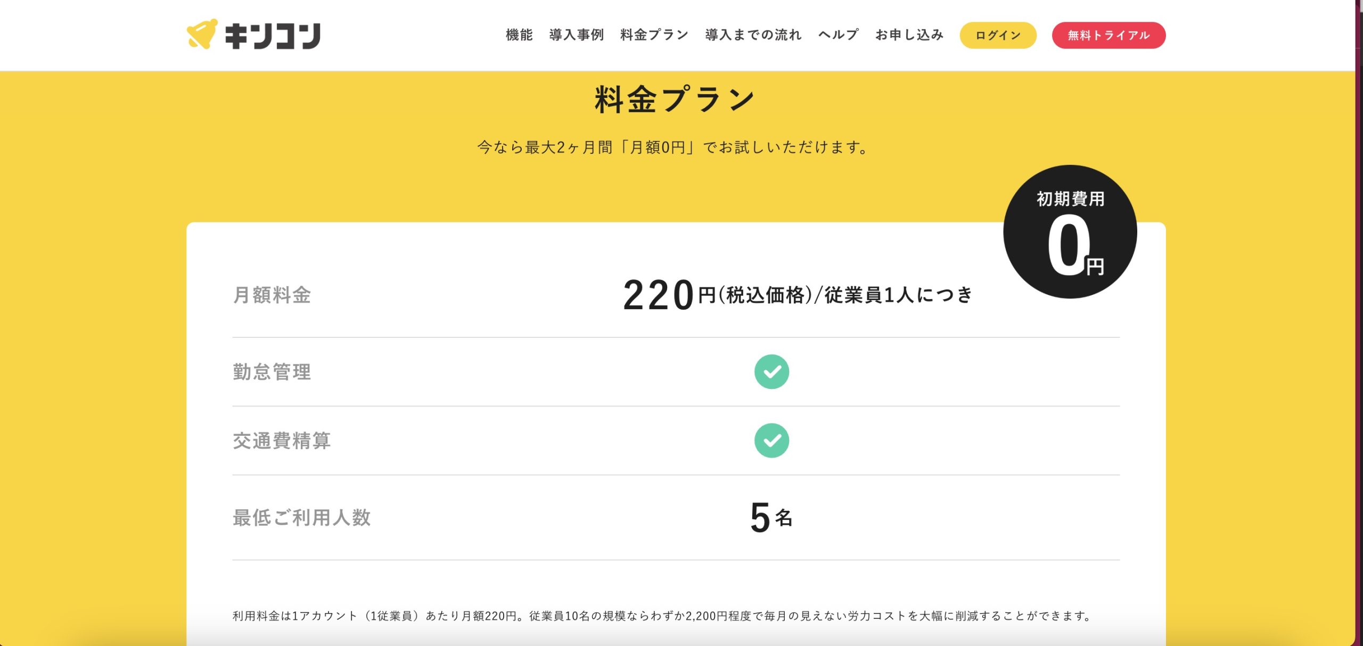This screenshot has height=646, width=1363.
Task: Click the キンコン logo text
Action: 273,36
